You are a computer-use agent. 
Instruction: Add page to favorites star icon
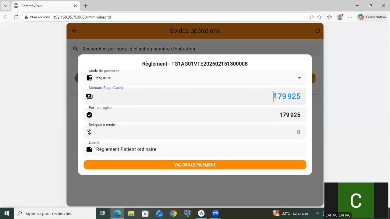tap(319, 17)
